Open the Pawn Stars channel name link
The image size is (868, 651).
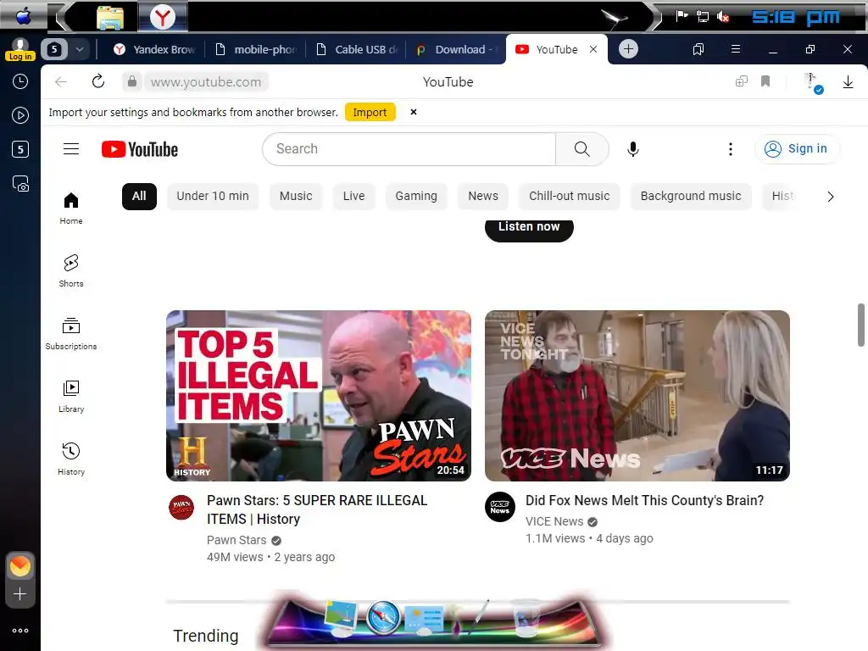tap(236, 540)
